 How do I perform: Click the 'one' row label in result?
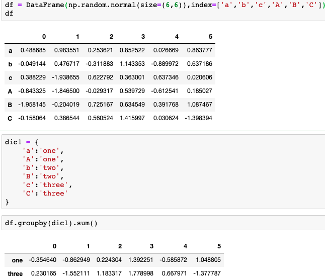click(17, 260)
